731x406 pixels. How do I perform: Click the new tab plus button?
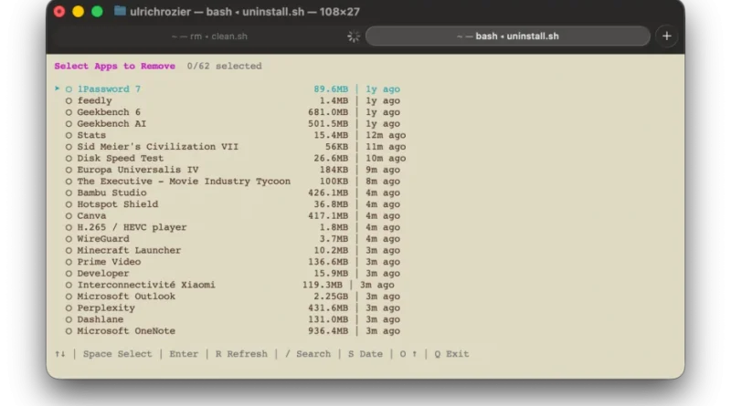pos(666,36)
